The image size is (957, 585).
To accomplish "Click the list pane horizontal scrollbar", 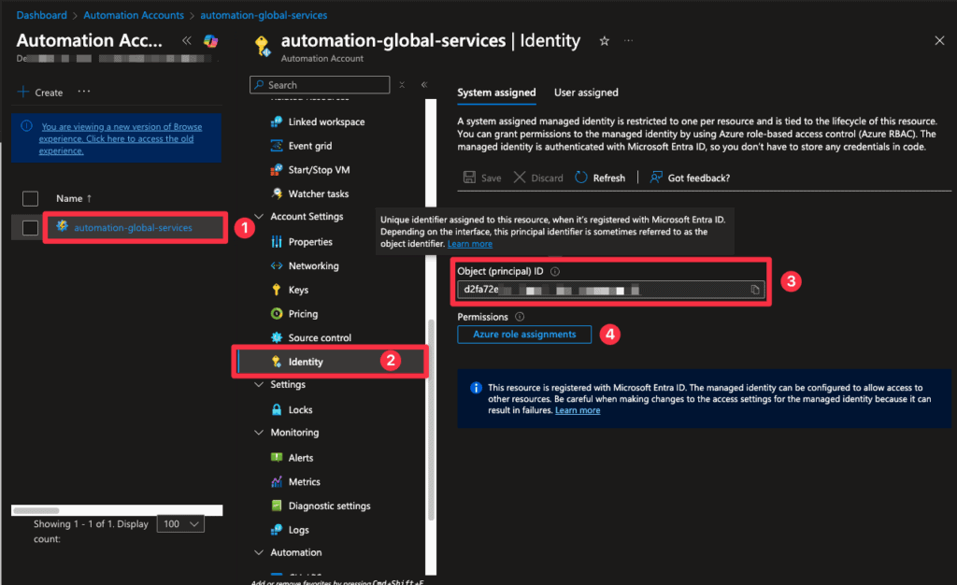I will coord(36,510).
